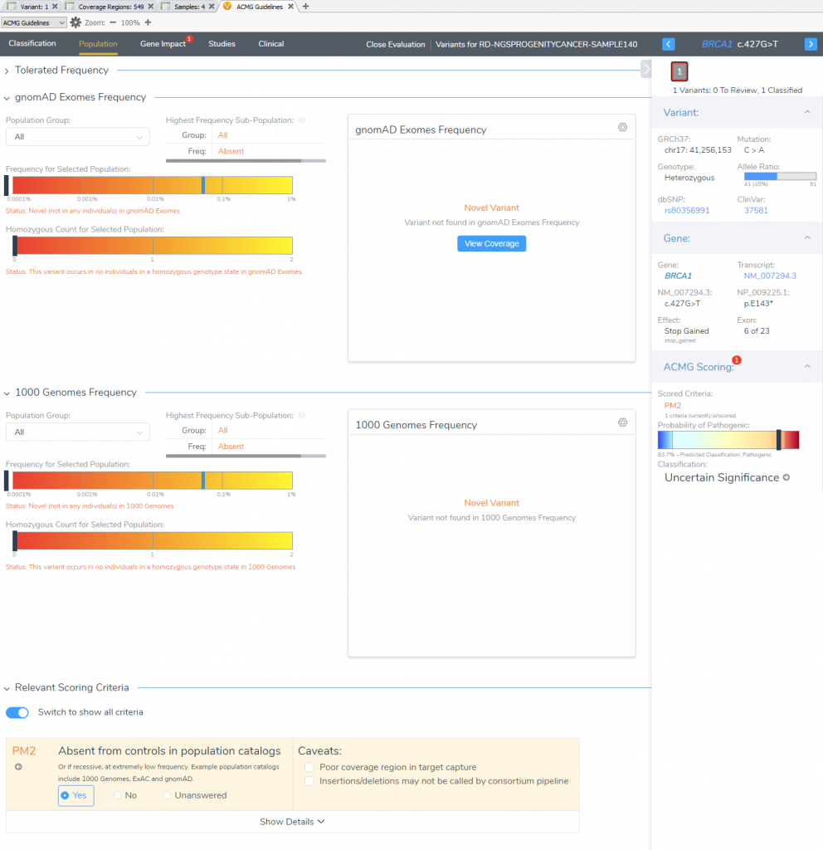This screenshot has height=850, width=823.
Task: Select the No radio option for PM2
Action: (x=117, y=795)
